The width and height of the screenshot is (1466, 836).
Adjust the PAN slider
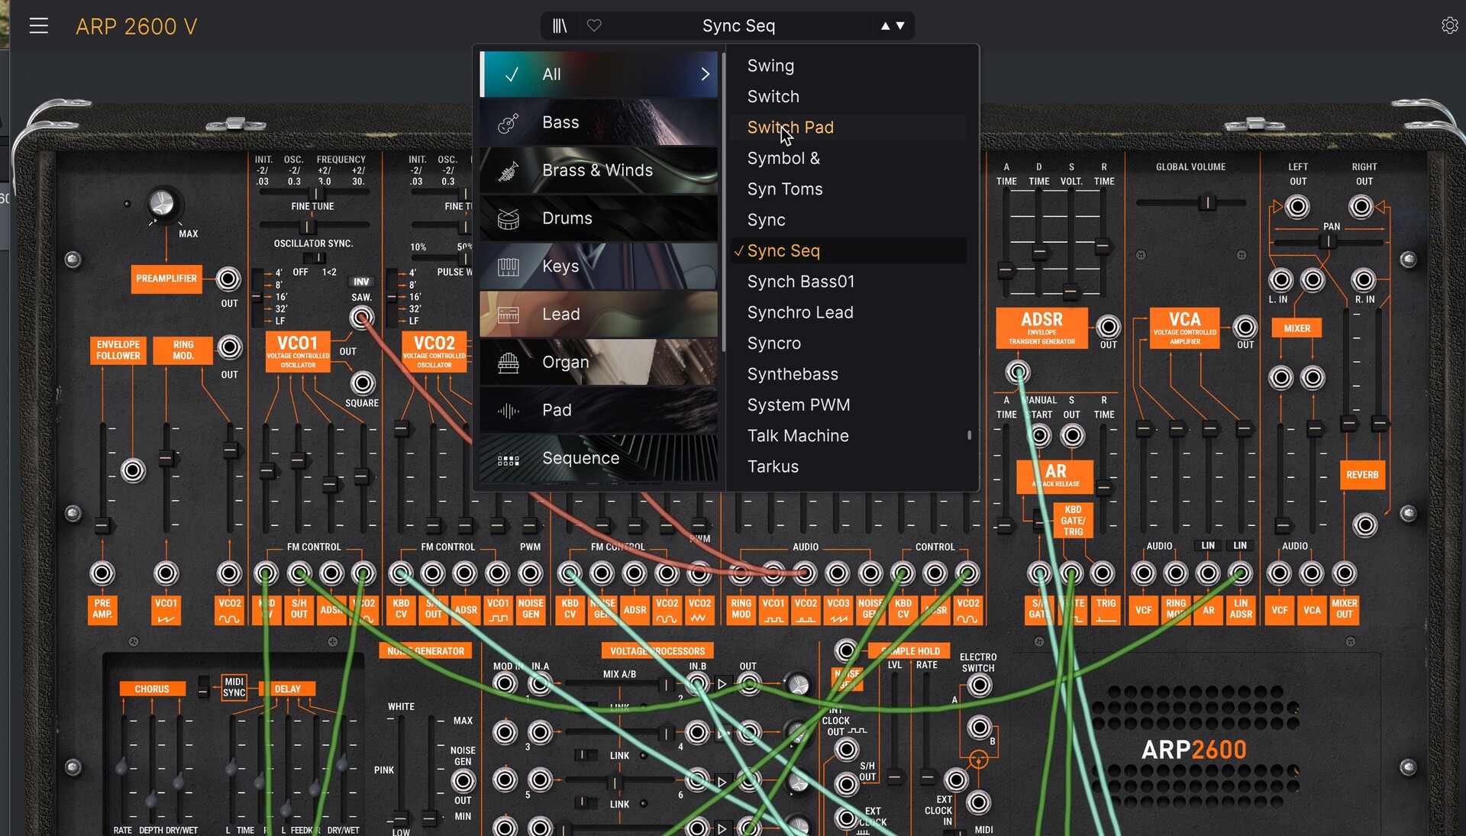[1329, 242]
